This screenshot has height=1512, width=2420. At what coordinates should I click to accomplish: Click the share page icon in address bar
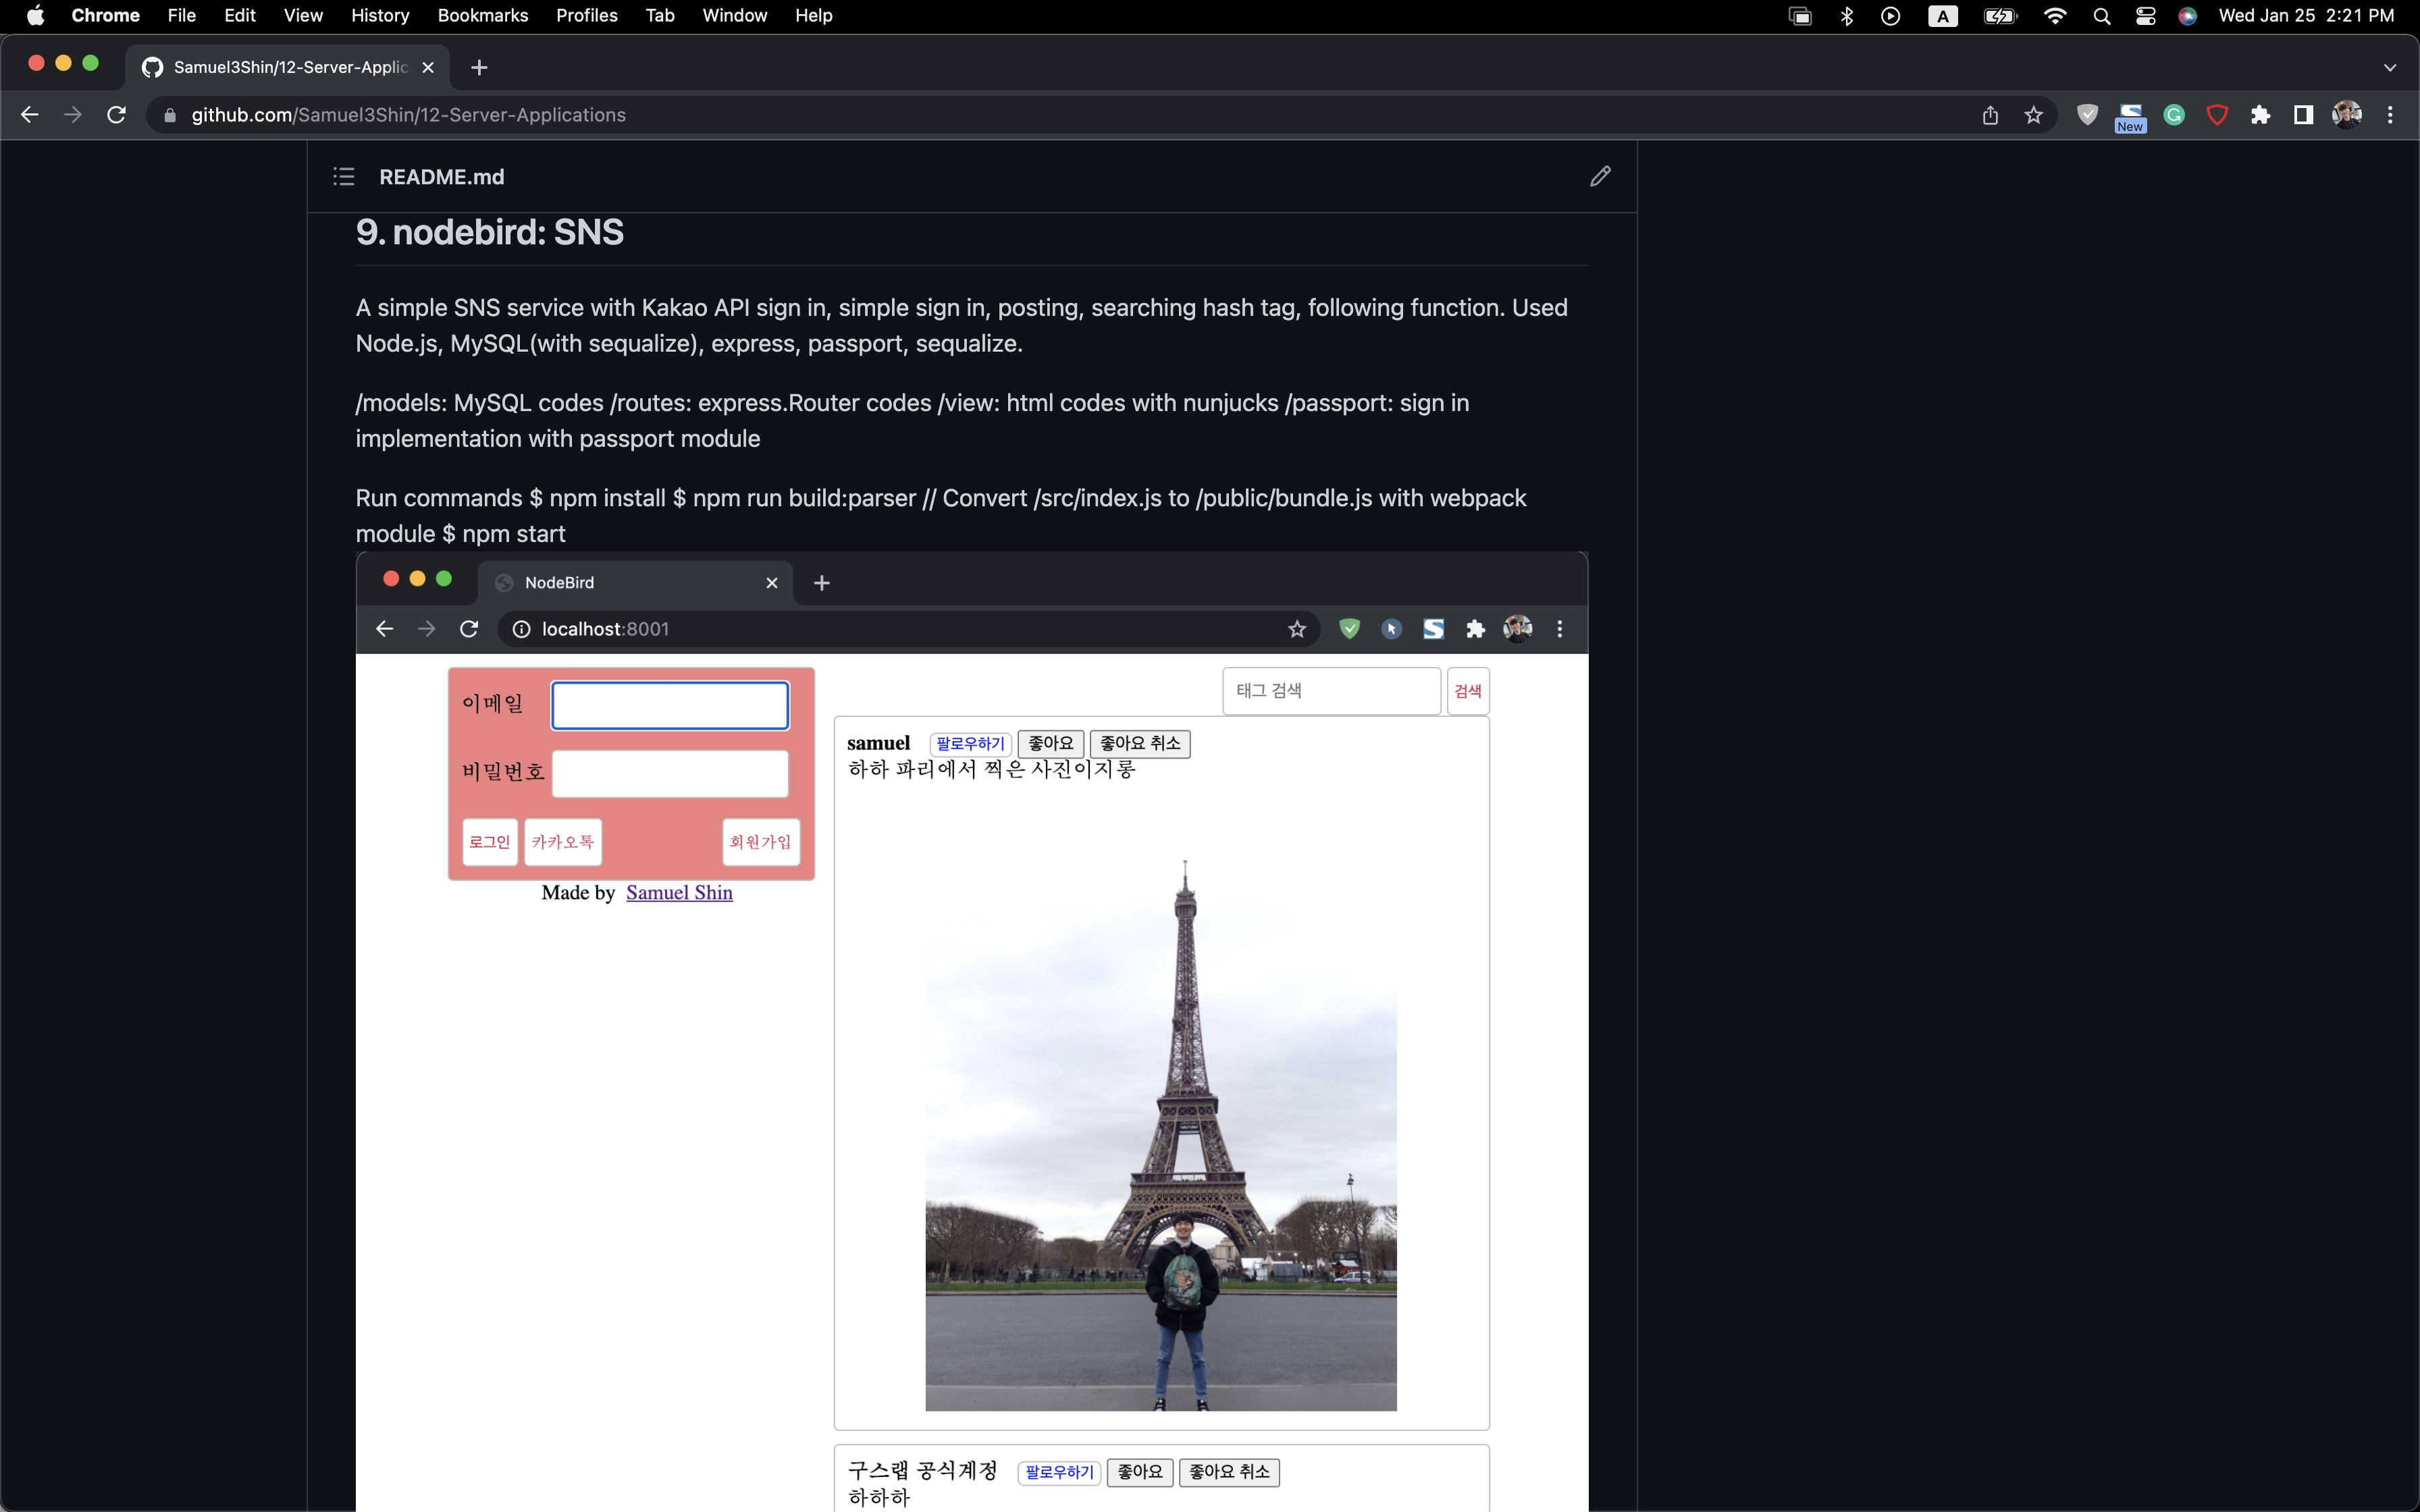pos(1990,115)
